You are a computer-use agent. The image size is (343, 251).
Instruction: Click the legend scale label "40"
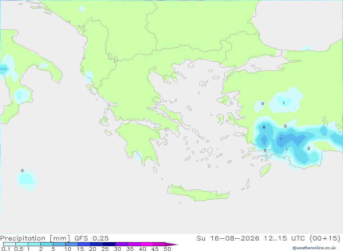point(142,249)
